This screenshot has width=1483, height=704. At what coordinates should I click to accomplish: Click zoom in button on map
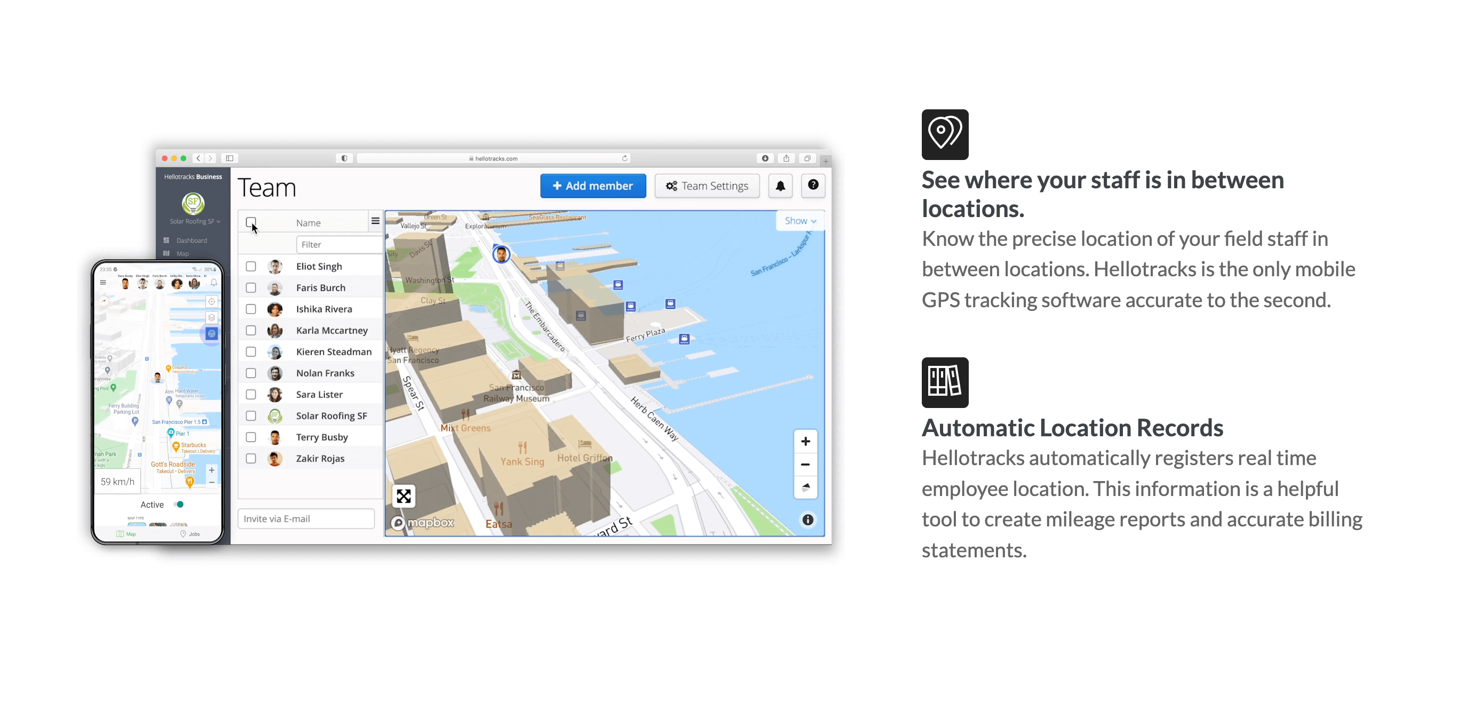click(806, 441)
